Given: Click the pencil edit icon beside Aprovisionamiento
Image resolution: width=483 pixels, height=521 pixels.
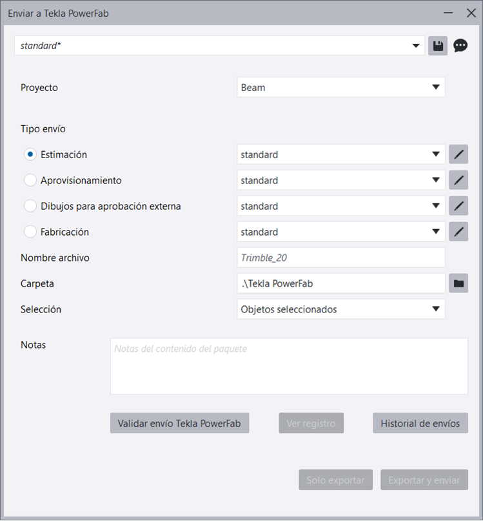Looking at the screenshot, I should tap(458, 181).
